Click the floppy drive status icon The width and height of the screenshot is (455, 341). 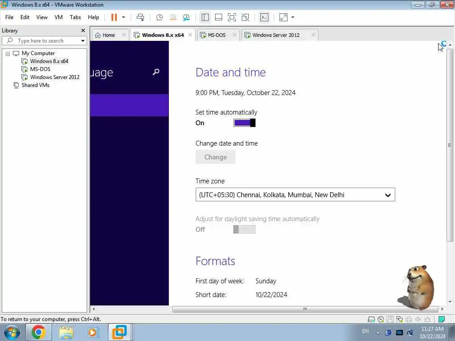390,320
